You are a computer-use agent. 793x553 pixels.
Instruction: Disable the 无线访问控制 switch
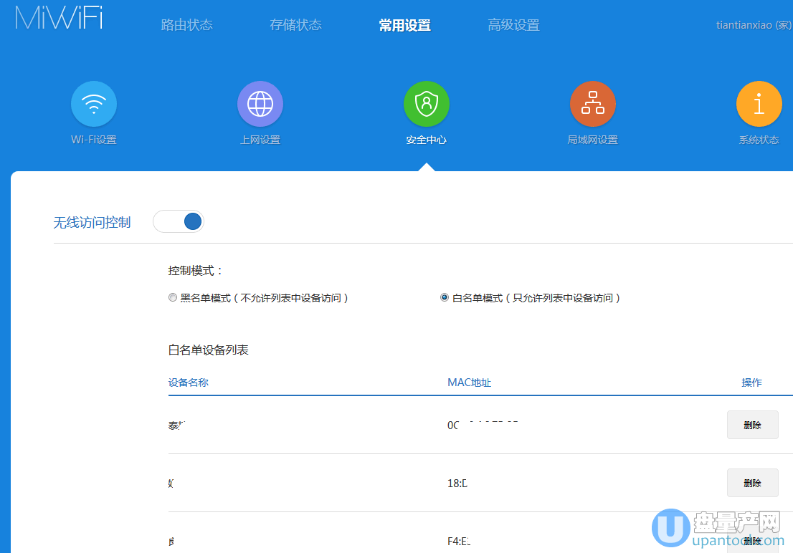click(x=178, y=221)
